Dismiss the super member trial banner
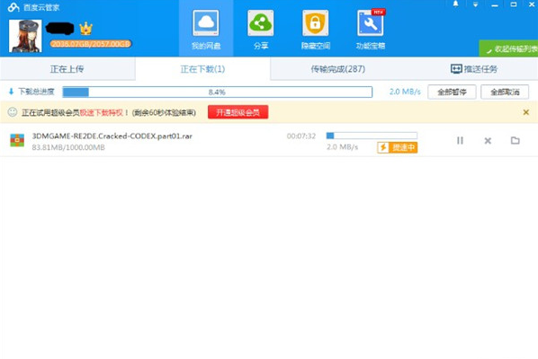Screen dimensions: 538x359 tap(525, 112)
